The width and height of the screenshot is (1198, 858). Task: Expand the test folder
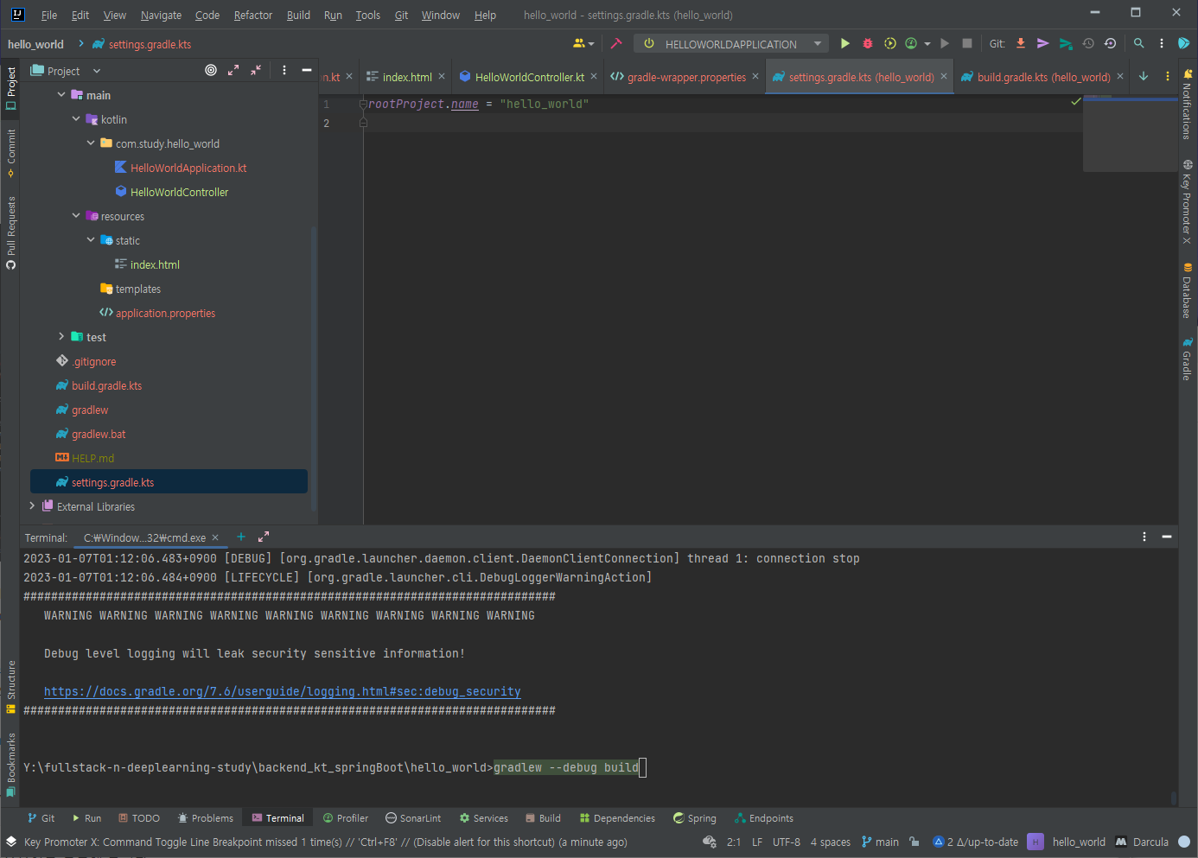click(61, 336)
